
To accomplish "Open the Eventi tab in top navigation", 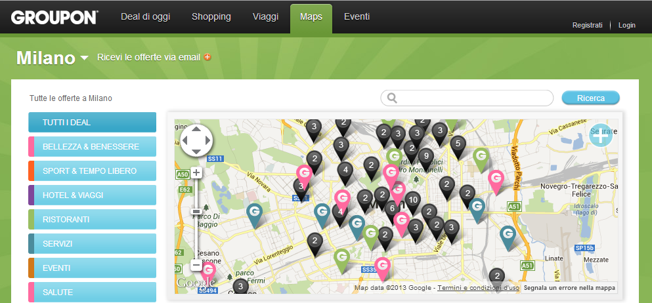I will [357, 16].
